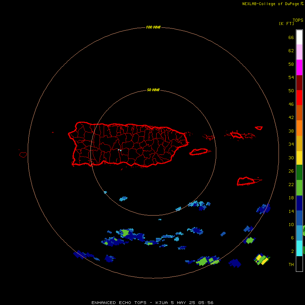Click the cyan legend swatch near the bottom
Screen dimensions: 305x305
click(299, 248)
